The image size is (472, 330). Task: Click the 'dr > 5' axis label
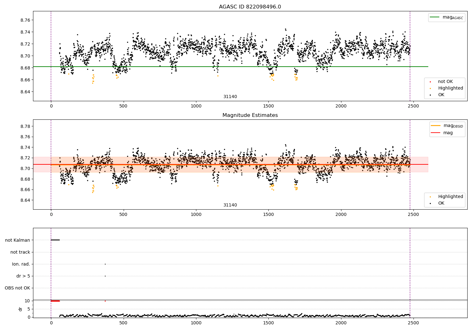pyautogui.click(x=23, y=276)
